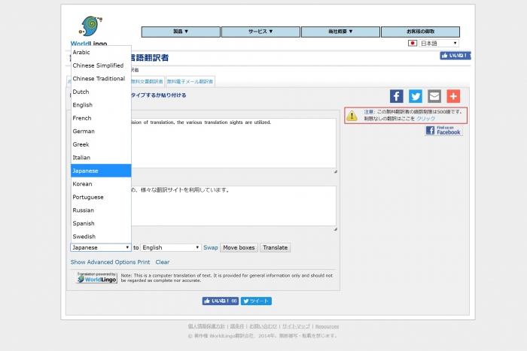Image resolution: width=527 pixels, height=351 pixels.
Task: Open the free email translator tab
Action: [x=190, y=81]
